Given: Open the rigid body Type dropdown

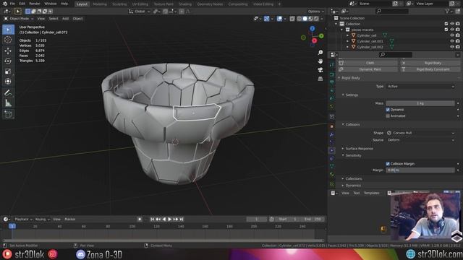Looking at the screenshot, I should pyautogui.click(x=420, y=87).
